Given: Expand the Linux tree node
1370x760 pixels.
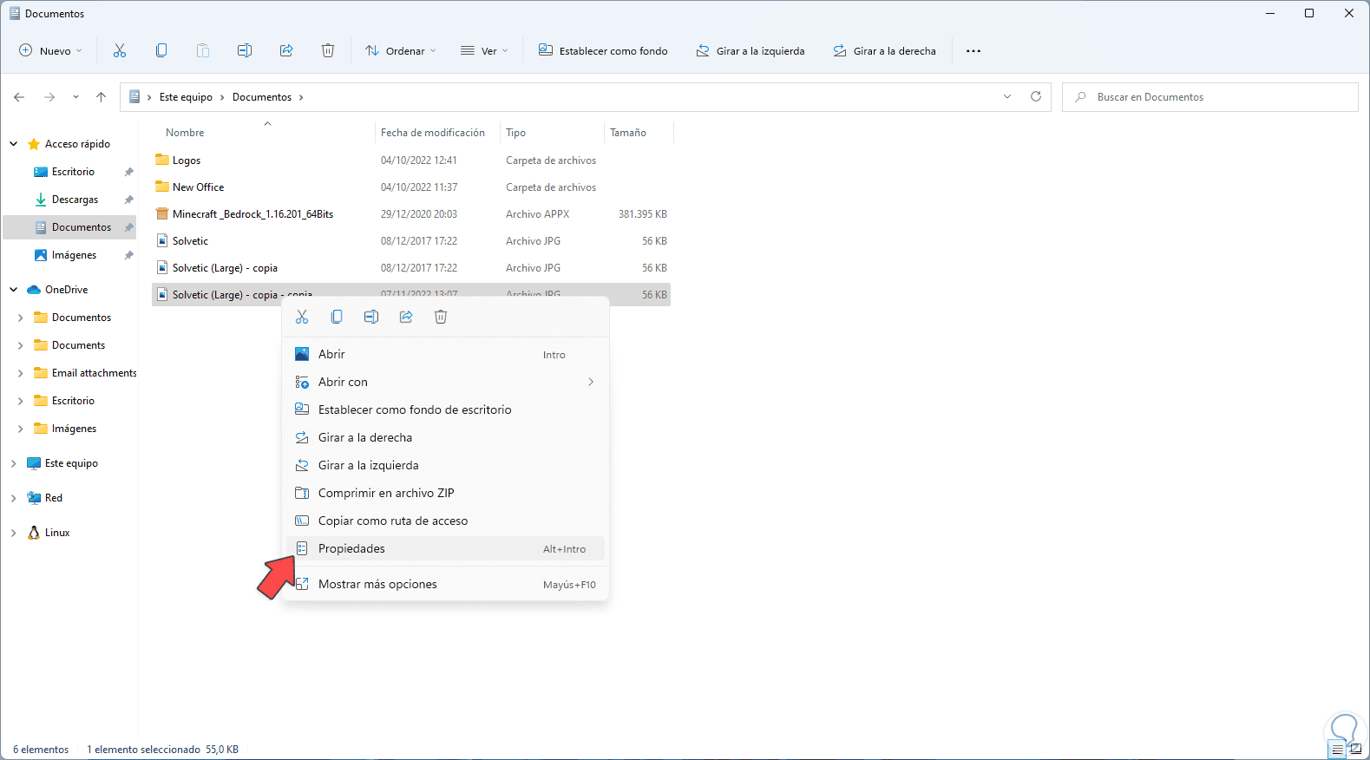Looking at the screenshot, I should (14, 533).
